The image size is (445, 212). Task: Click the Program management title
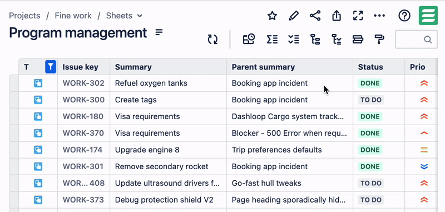click(78, 33)
